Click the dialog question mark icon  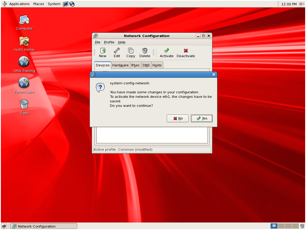100,88
